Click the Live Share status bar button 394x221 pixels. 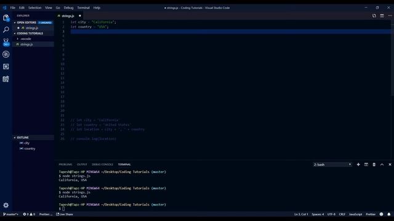pos(65,214)
